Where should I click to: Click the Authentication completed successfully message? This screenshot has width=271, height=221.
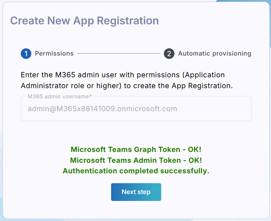click(136, 171)
